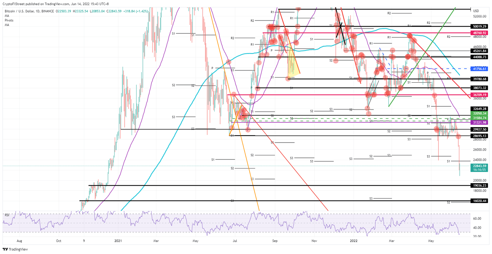The image size is (492, 254).
Task: Click the 'CryptoFXStreet published on TradingView.com' text
Action: 35,4
